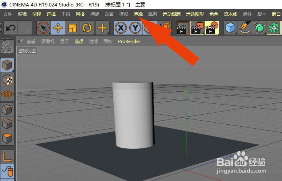Switch to Polygons mode
282x181 pixels.
[7, 138]
